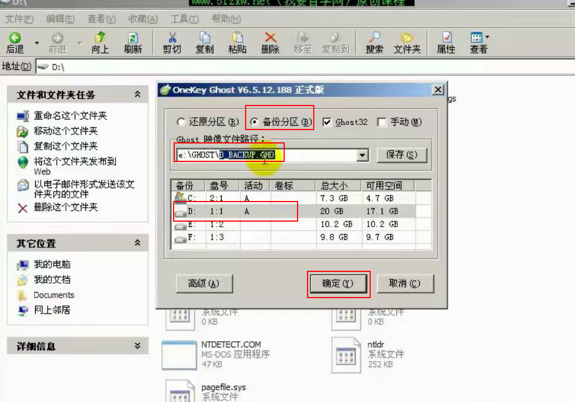Click the Copy (复制) toolbar icon
Screen dimensions: 575x402
pos(205,37)
